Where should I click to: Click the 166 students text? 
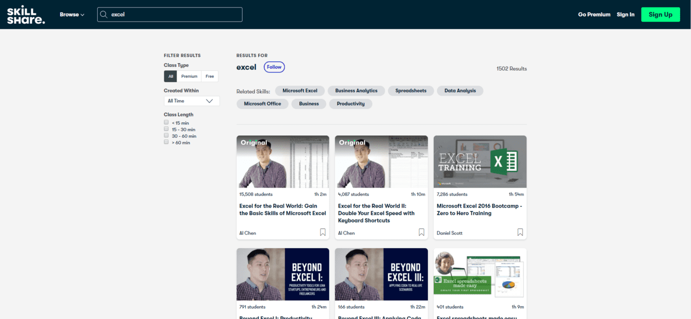click(x=351, y=307)
